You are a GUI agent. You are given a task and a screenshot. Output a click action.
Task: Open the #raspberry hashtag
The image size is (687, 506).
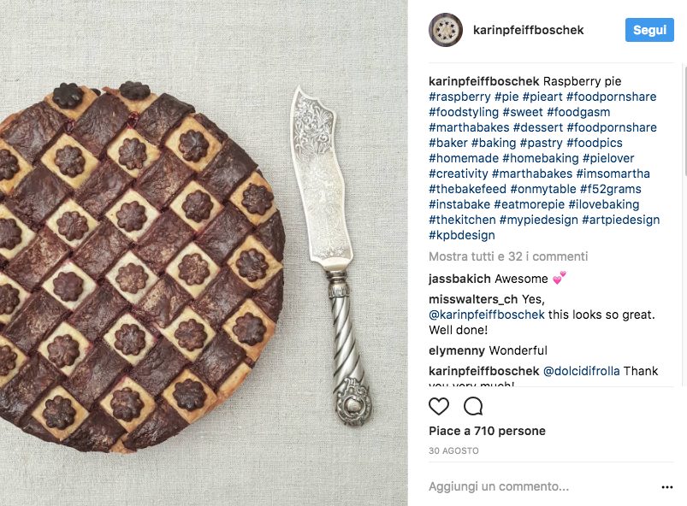click(459, 97)
